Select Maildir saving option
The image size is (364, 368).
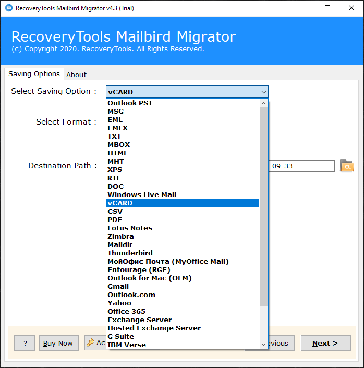click(183, 244)
